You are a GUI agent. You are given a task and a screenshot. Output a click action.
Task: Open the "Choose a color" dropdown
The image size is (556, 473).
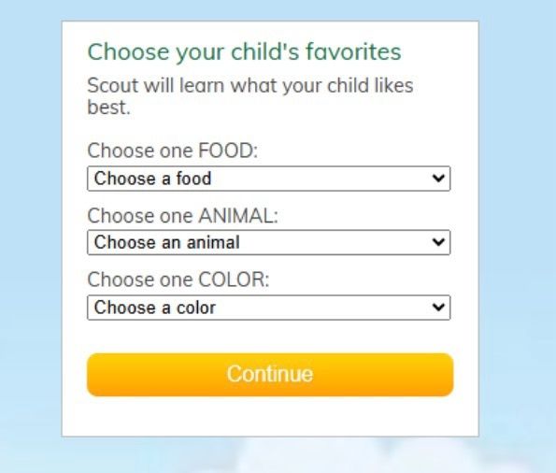point(269,308)
